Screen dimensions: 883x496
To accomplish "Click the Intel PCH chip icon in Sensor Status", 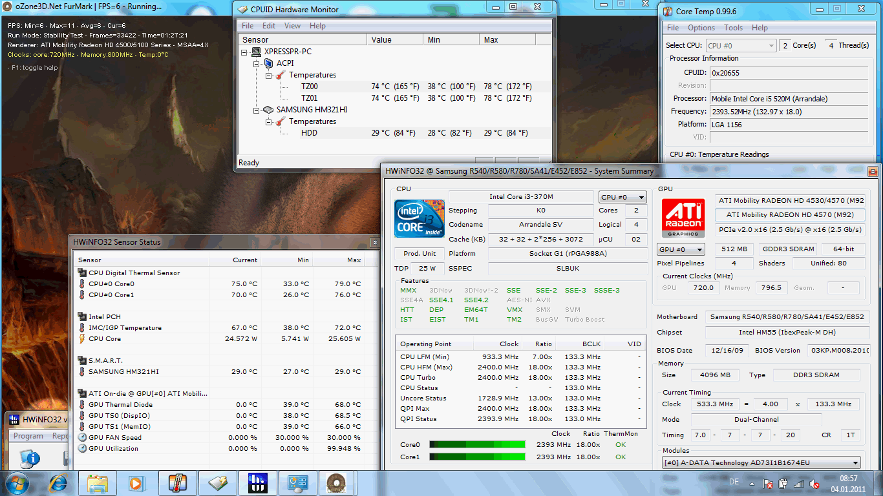I will tap(82, 316).
